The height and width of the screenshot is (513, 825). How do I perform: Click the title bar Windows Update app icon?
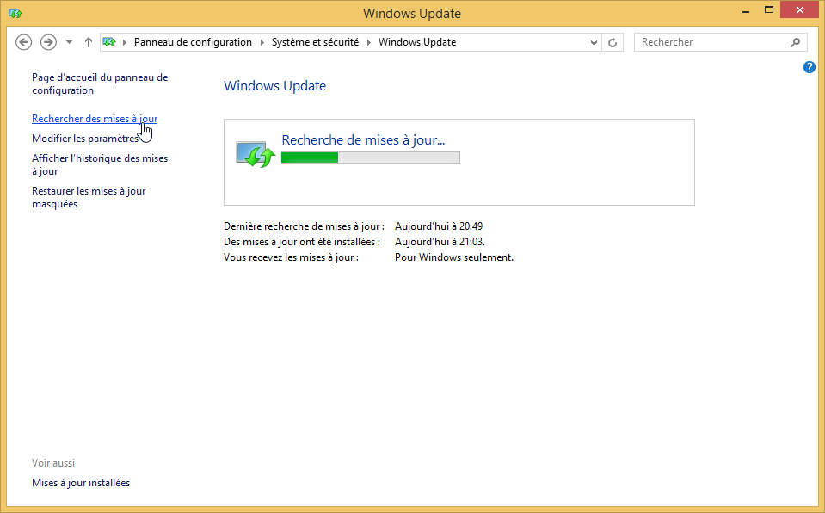click(x=15, y=13)
